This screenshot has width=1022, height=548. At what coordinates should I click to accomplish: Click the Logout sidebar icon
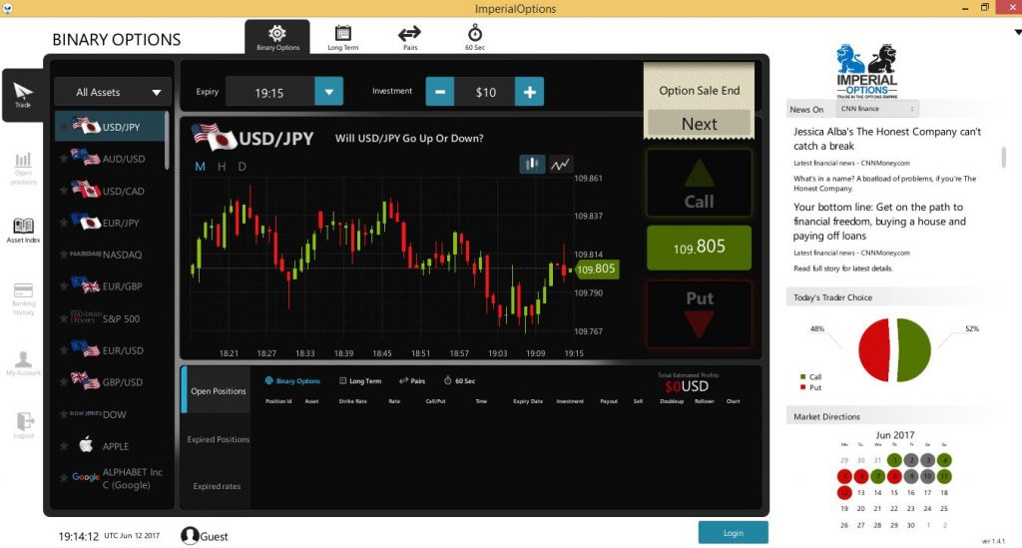click(23, 425)
